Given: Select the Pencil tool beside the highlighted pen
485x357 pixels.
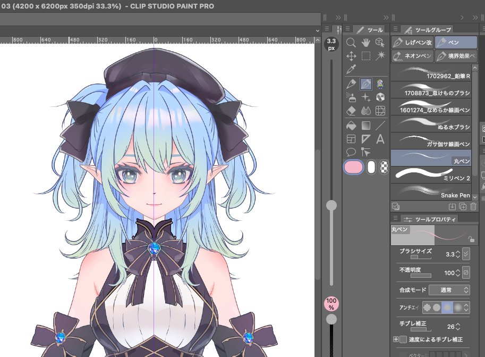Looking at the screenshot, I should [x=351, y=84].
